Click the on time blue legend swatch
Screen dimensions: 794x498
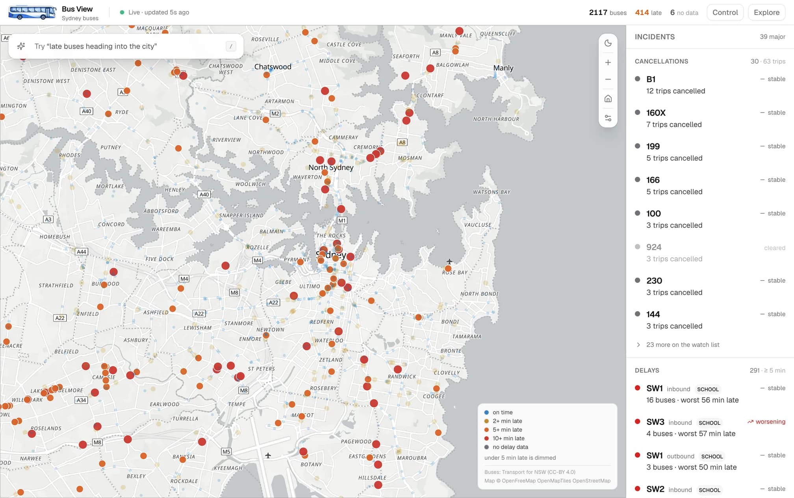tap(486, 413)
